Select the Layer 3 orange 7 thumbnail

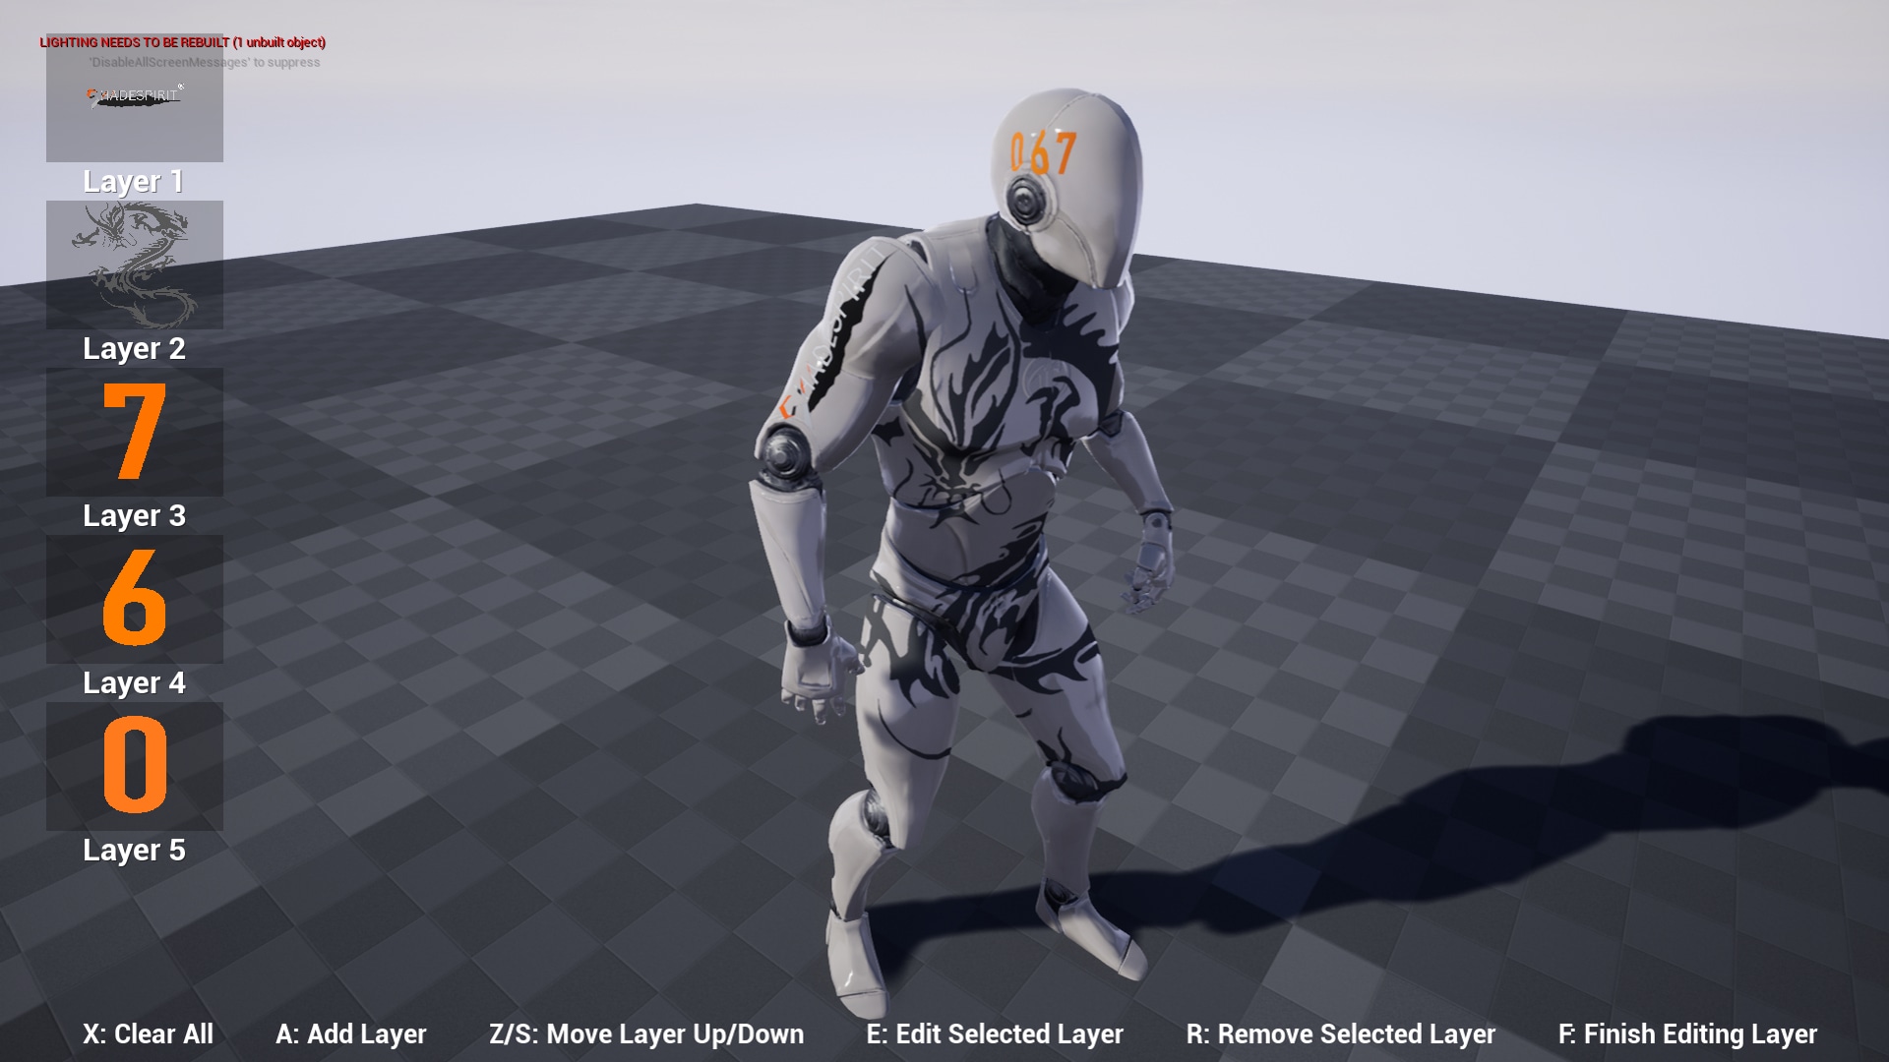pos(135,432)
